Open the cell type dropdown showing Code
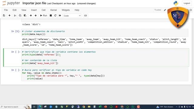The width and height of the screenshot is (194, 109). click(72, 16)
